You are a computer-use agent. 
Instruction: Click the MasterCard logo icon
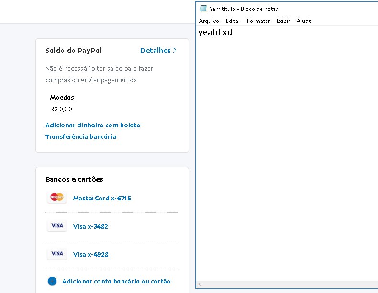click(57, 198)
